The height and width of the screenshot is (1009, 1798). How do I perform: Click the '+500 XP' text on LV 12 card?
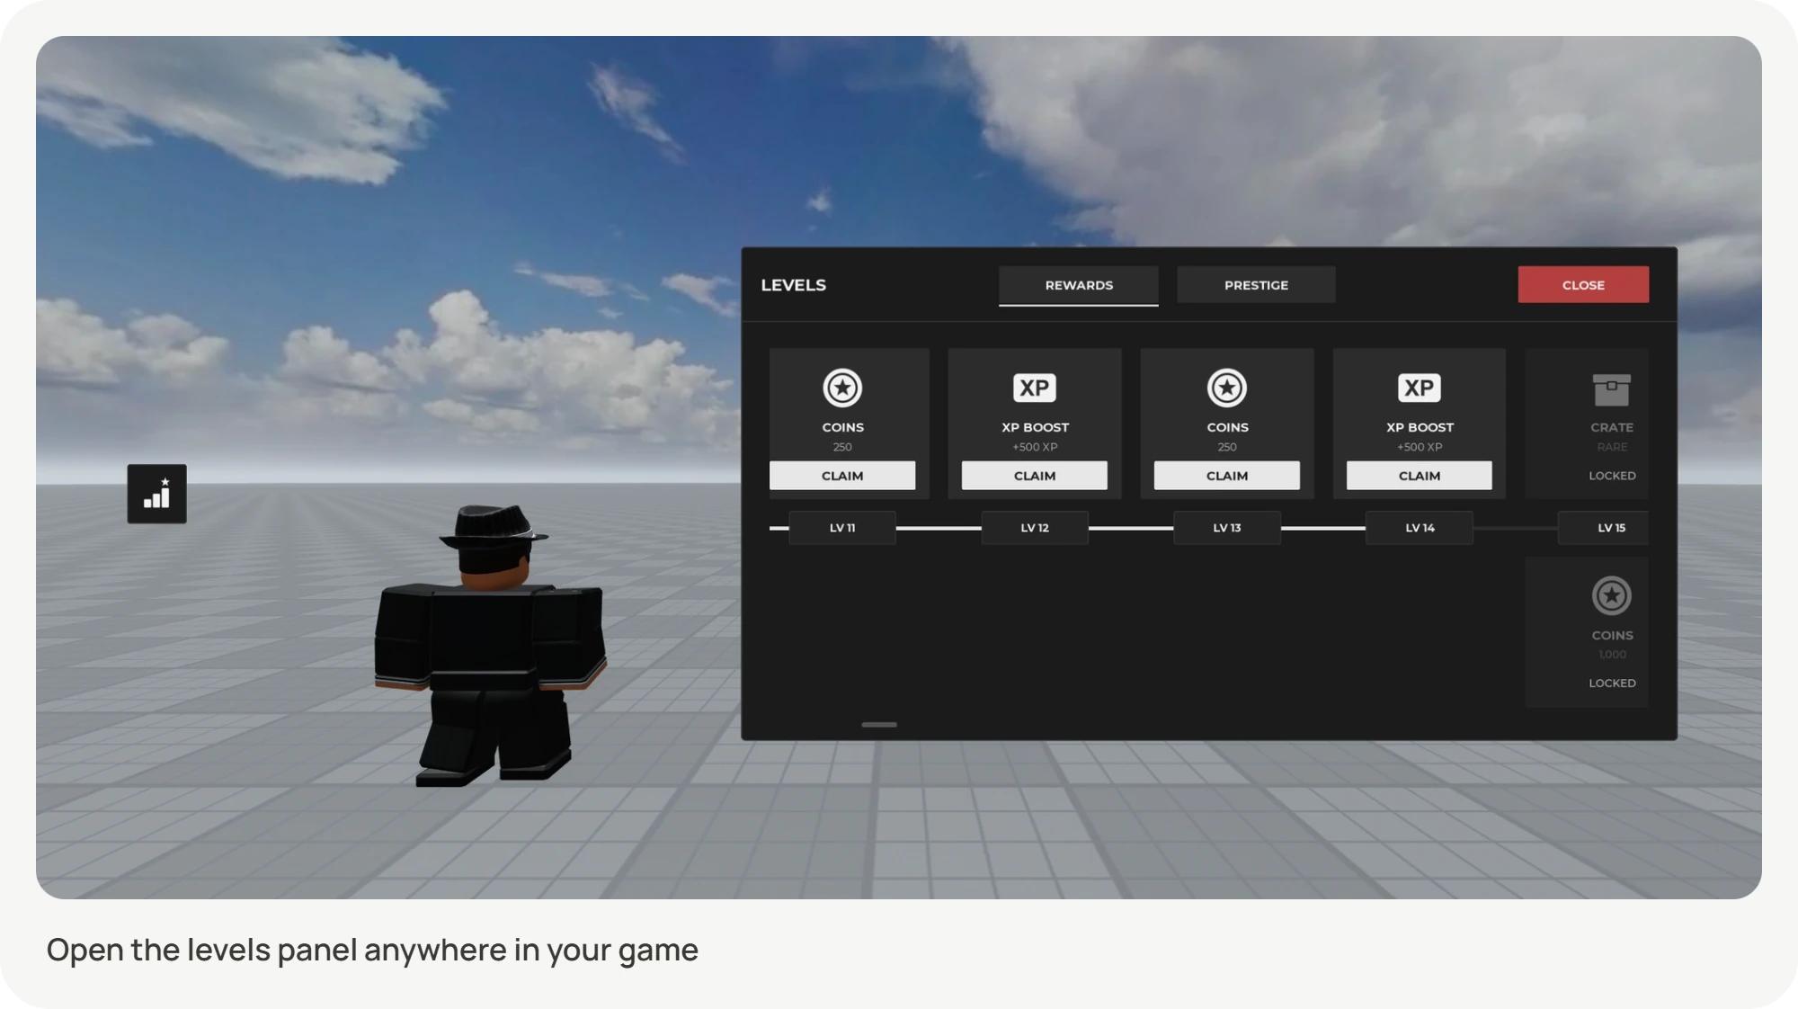[x=1035, y=447]
